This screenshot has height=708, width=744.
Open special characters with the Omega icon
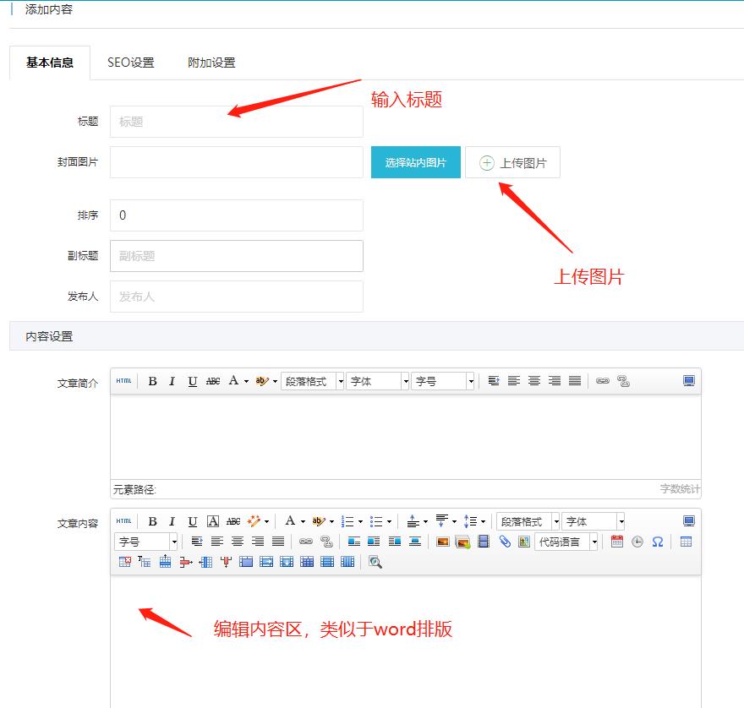[657, 542]
